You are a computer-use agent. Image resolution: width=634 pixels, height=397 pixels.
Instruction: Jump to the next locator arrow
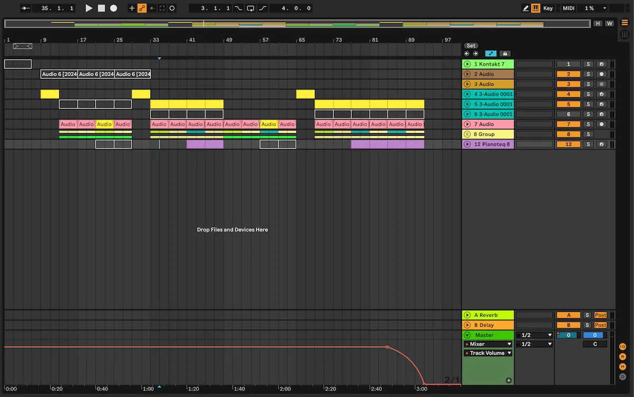coord(475,53)
